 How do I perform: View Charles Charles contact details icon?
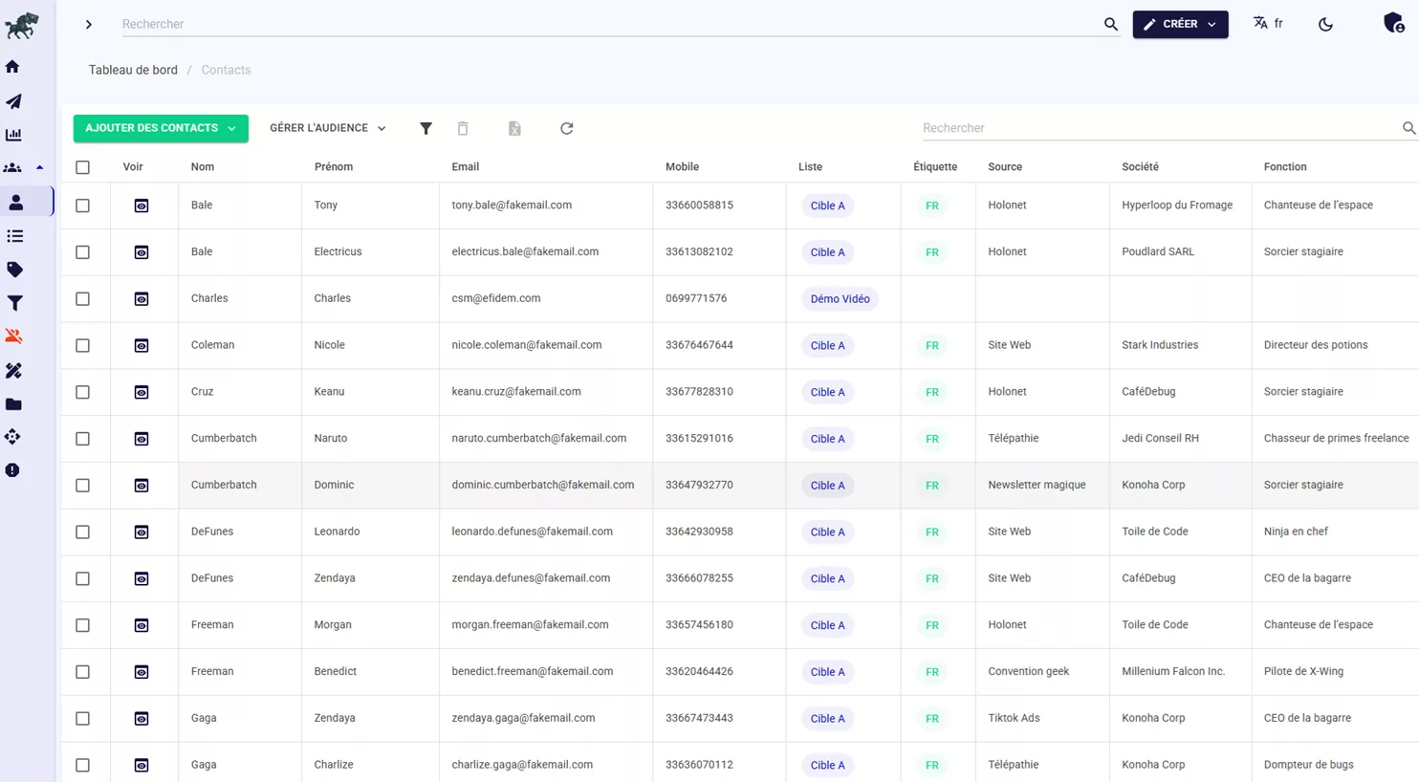pos(142,299)
